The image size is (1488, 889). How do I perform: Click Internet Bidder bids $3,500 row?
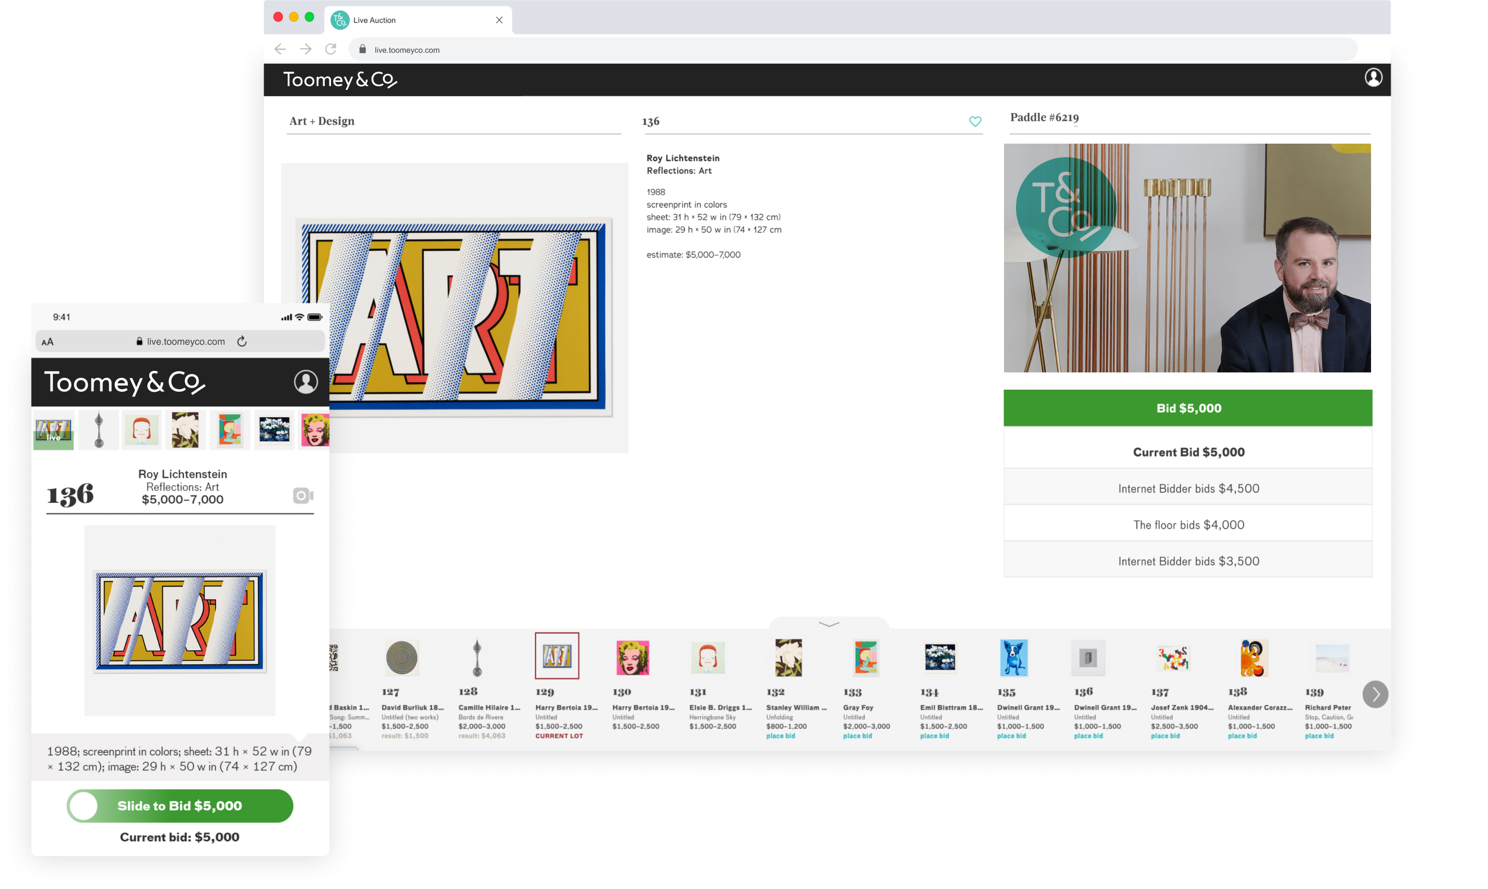coord(1187,560)
